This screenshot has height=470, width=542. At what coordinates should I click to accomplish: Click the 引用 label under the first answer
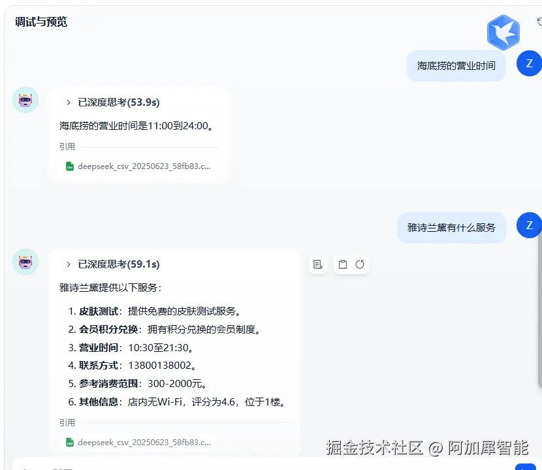[x=67, y=146]
